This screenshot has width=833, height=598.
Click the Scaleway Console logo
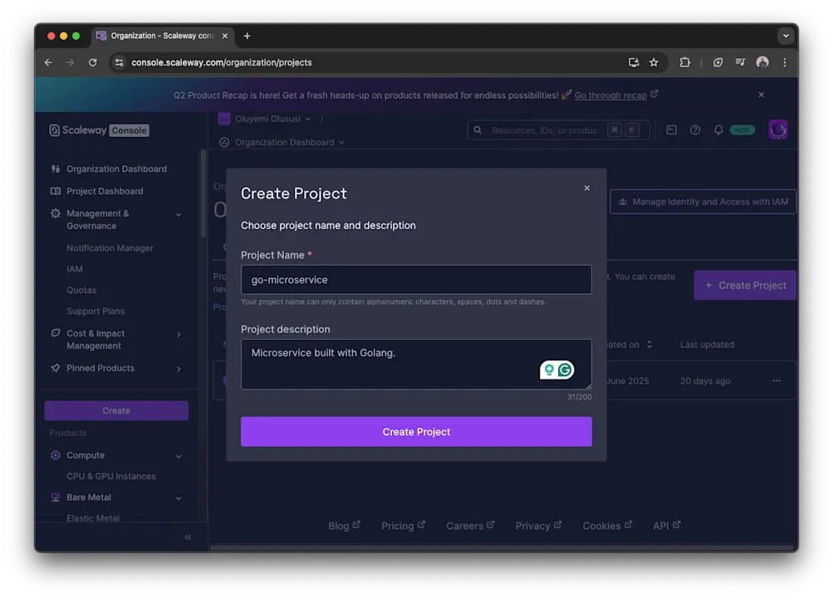click(x=98, y=130)
